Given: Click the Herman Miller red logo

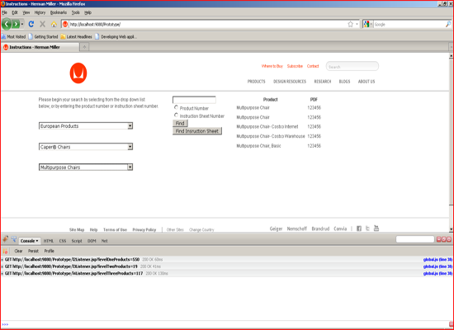Looking at the screenshot, I should point(78,73).
